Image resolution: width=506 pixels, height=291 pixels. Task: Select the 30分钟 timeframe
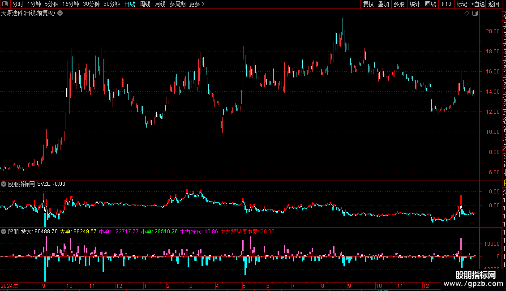coord(91,4)
